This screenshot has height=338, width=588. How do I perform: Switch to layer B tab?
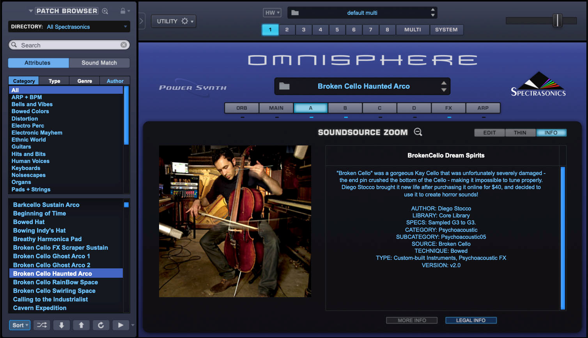(345, 108)
